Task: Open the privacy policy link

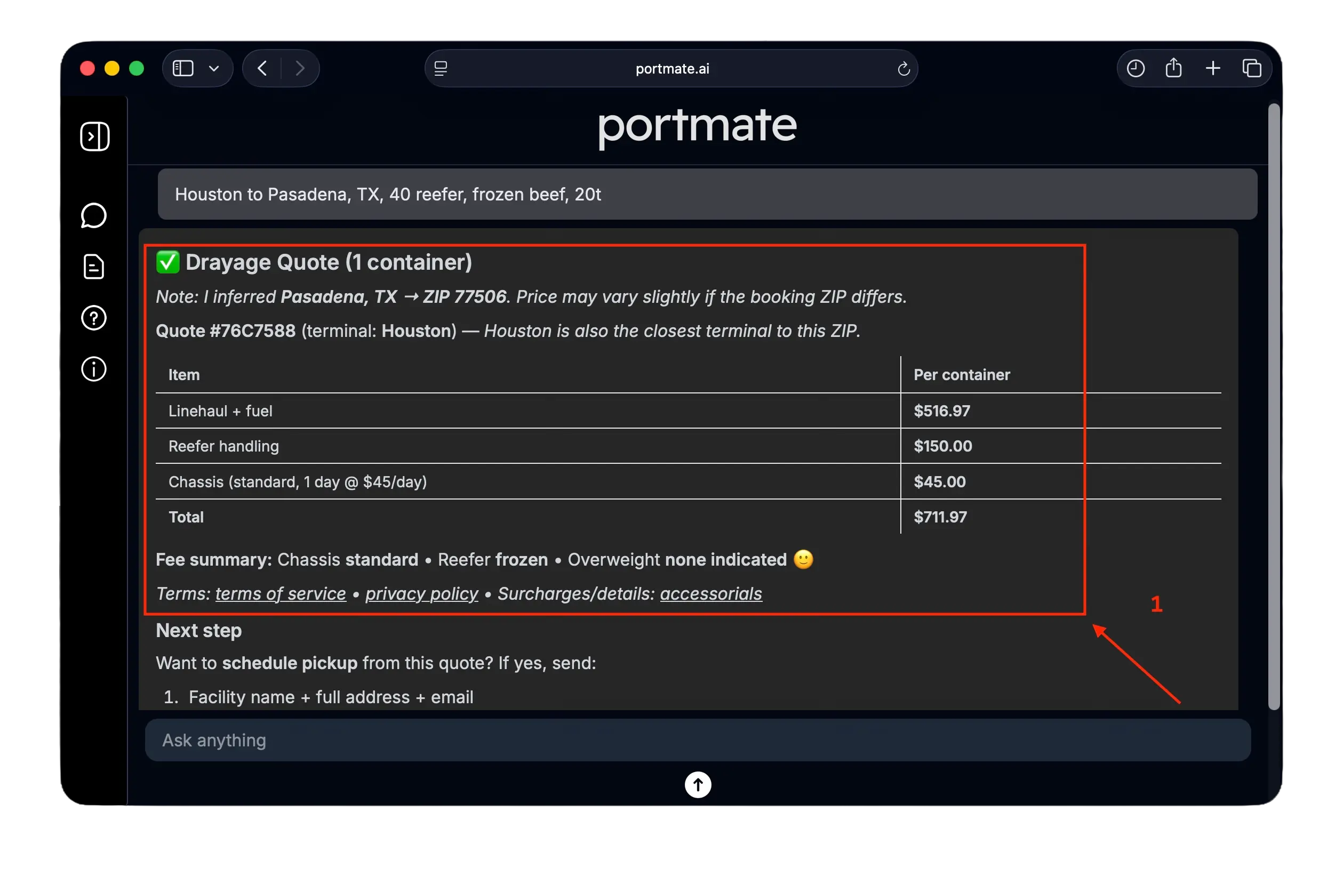Action: click(421, 593)
